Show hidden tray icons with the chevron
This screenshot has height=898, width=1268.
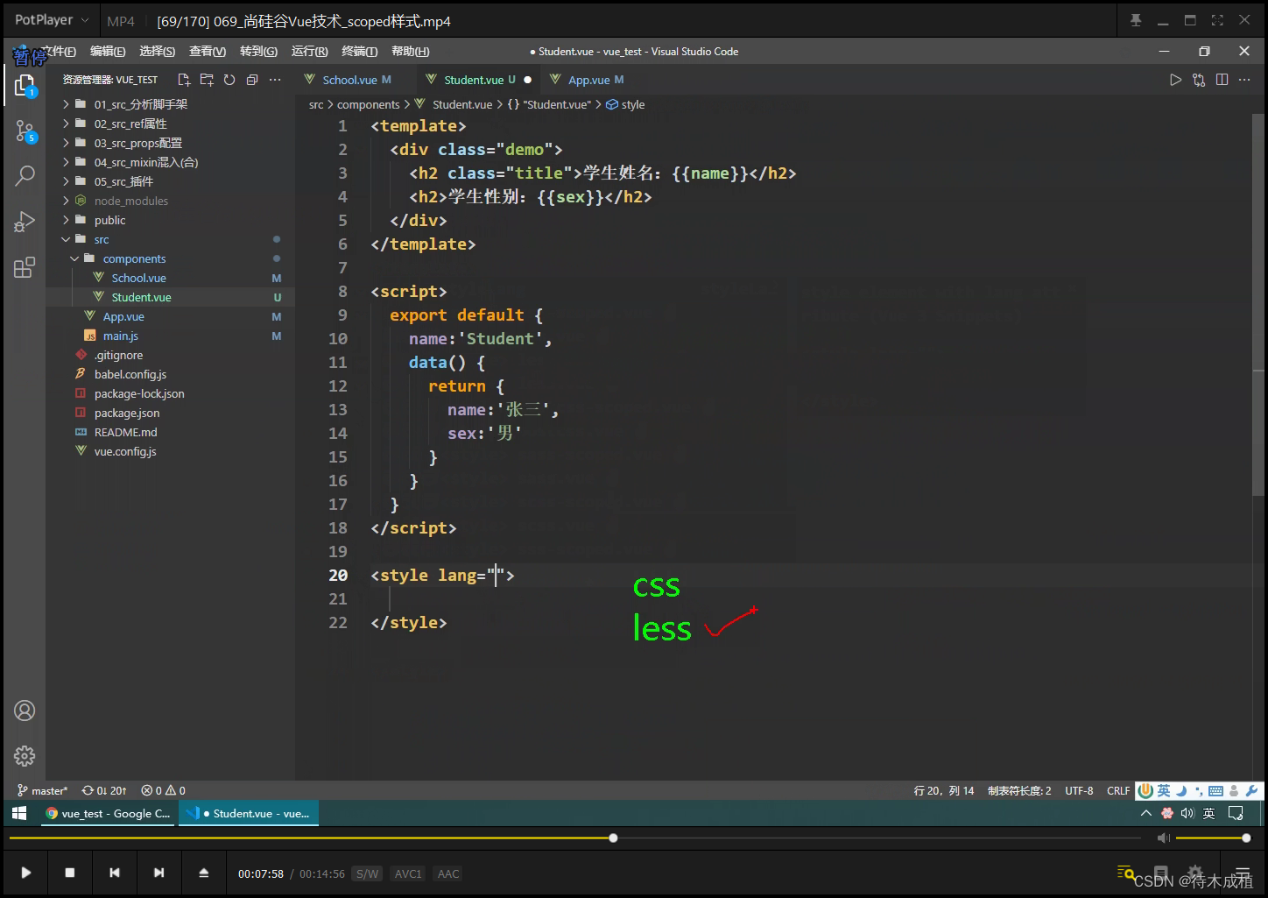tap(1145, 813)
